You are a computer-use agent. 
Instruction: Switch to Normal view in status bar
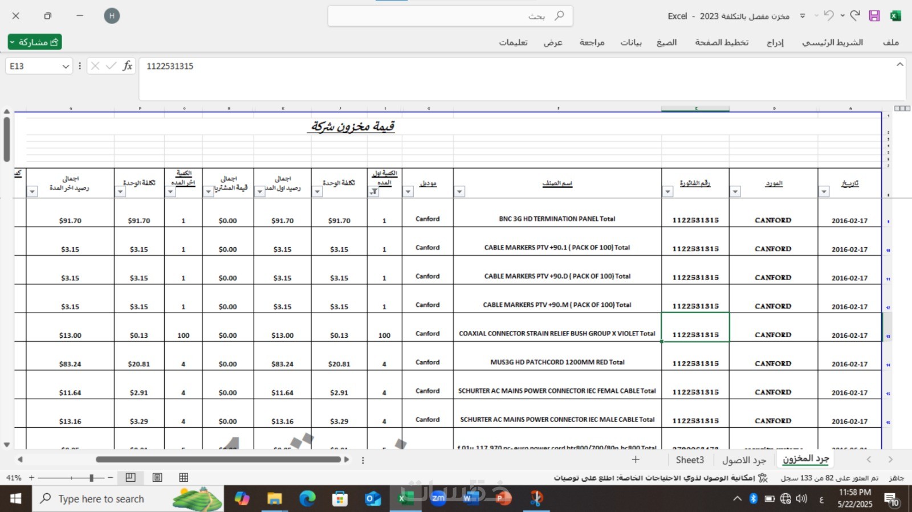[x=184, y=478]
